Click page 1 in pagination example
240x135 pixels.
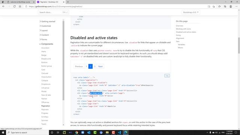click(x=86, y=66)
